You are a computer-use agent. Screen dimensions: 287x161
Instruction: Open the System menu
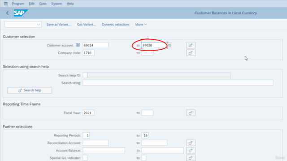57,4
